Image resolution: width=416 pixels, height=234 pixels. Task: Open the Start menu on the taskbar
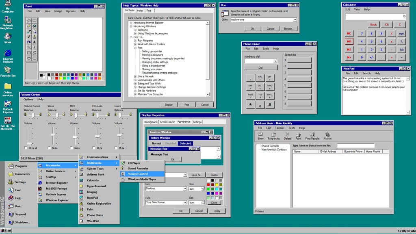[6, 230]
